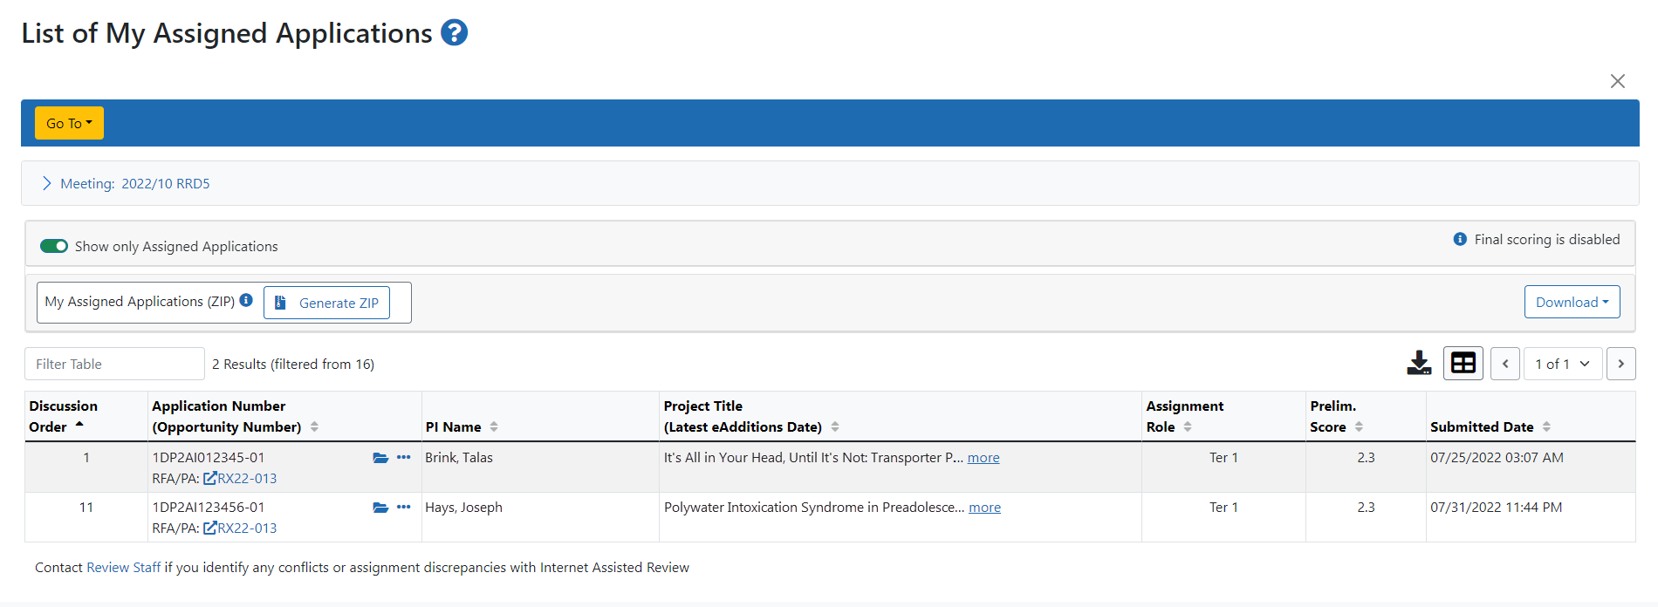Open the Download dropdown
The width and height of the screenshot is (1658, 607).
(x=1572, y=302)
